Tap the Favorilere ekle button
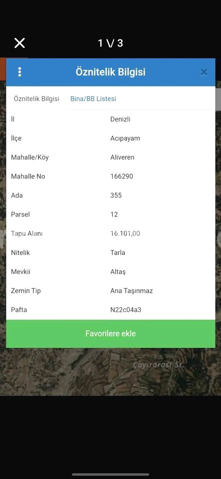This screenshot has height=479, width=221. click(111, 333)
